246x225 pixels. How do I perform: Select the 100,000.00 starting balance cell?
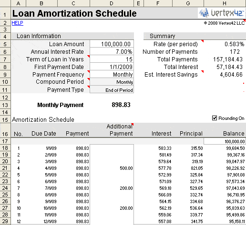225,141
